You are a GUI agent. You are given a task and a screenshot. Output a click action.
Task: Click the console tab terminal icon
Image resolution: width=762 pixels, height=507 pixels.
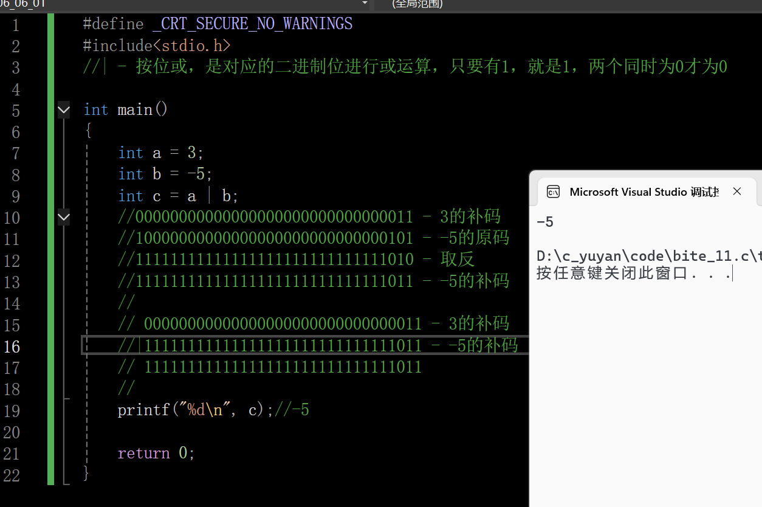coord(553,191)
